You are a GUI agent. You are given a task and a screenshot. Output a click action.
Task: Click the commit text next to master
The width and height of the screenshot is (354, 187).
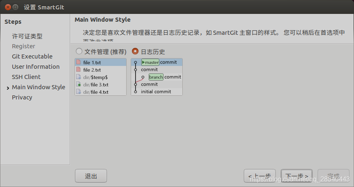(168, 62)
